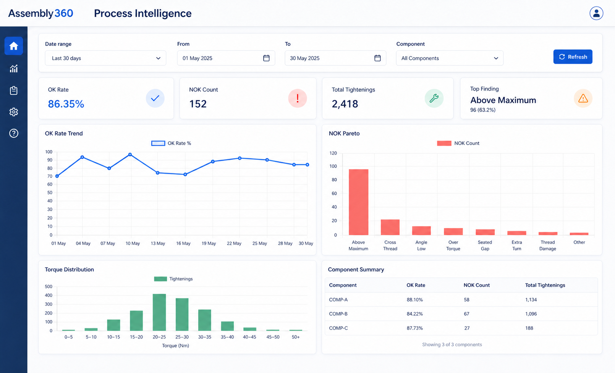Click the Thread Damage Pareto bar

tap(548, 233)
